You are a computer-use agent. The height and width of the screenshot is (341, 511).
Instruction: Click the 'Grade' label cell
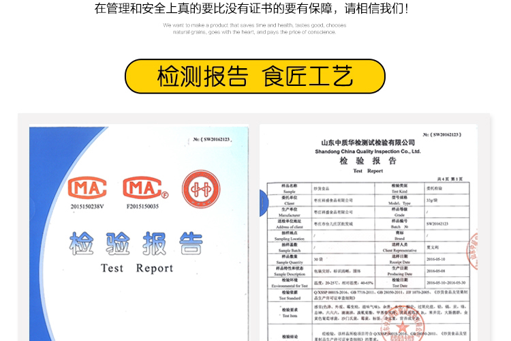399,212
